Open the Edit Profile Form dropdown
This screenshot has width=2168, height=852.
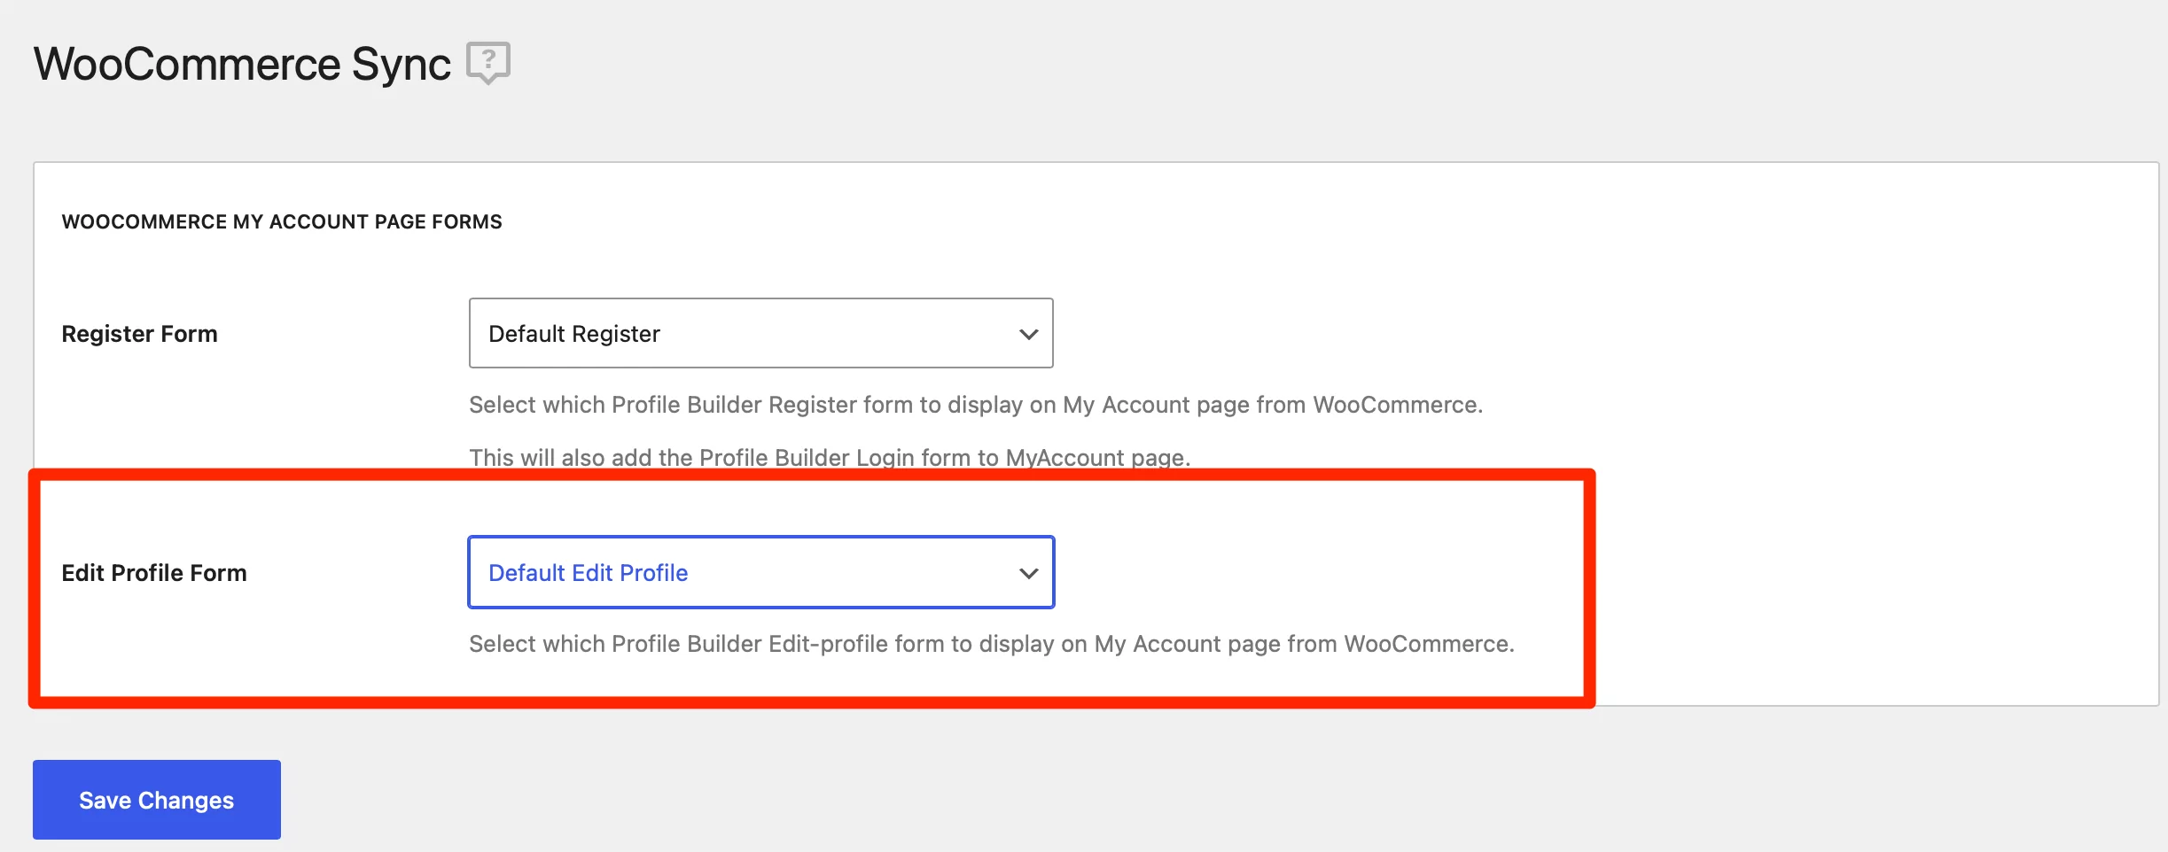pos(760,572)
